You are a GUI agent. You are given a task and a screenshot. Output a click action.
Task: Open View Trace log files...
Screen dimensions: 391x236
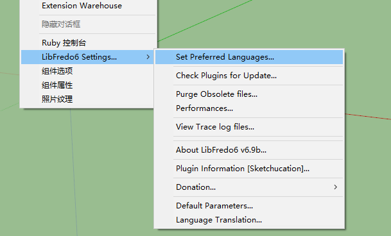(x=249, y=127)
